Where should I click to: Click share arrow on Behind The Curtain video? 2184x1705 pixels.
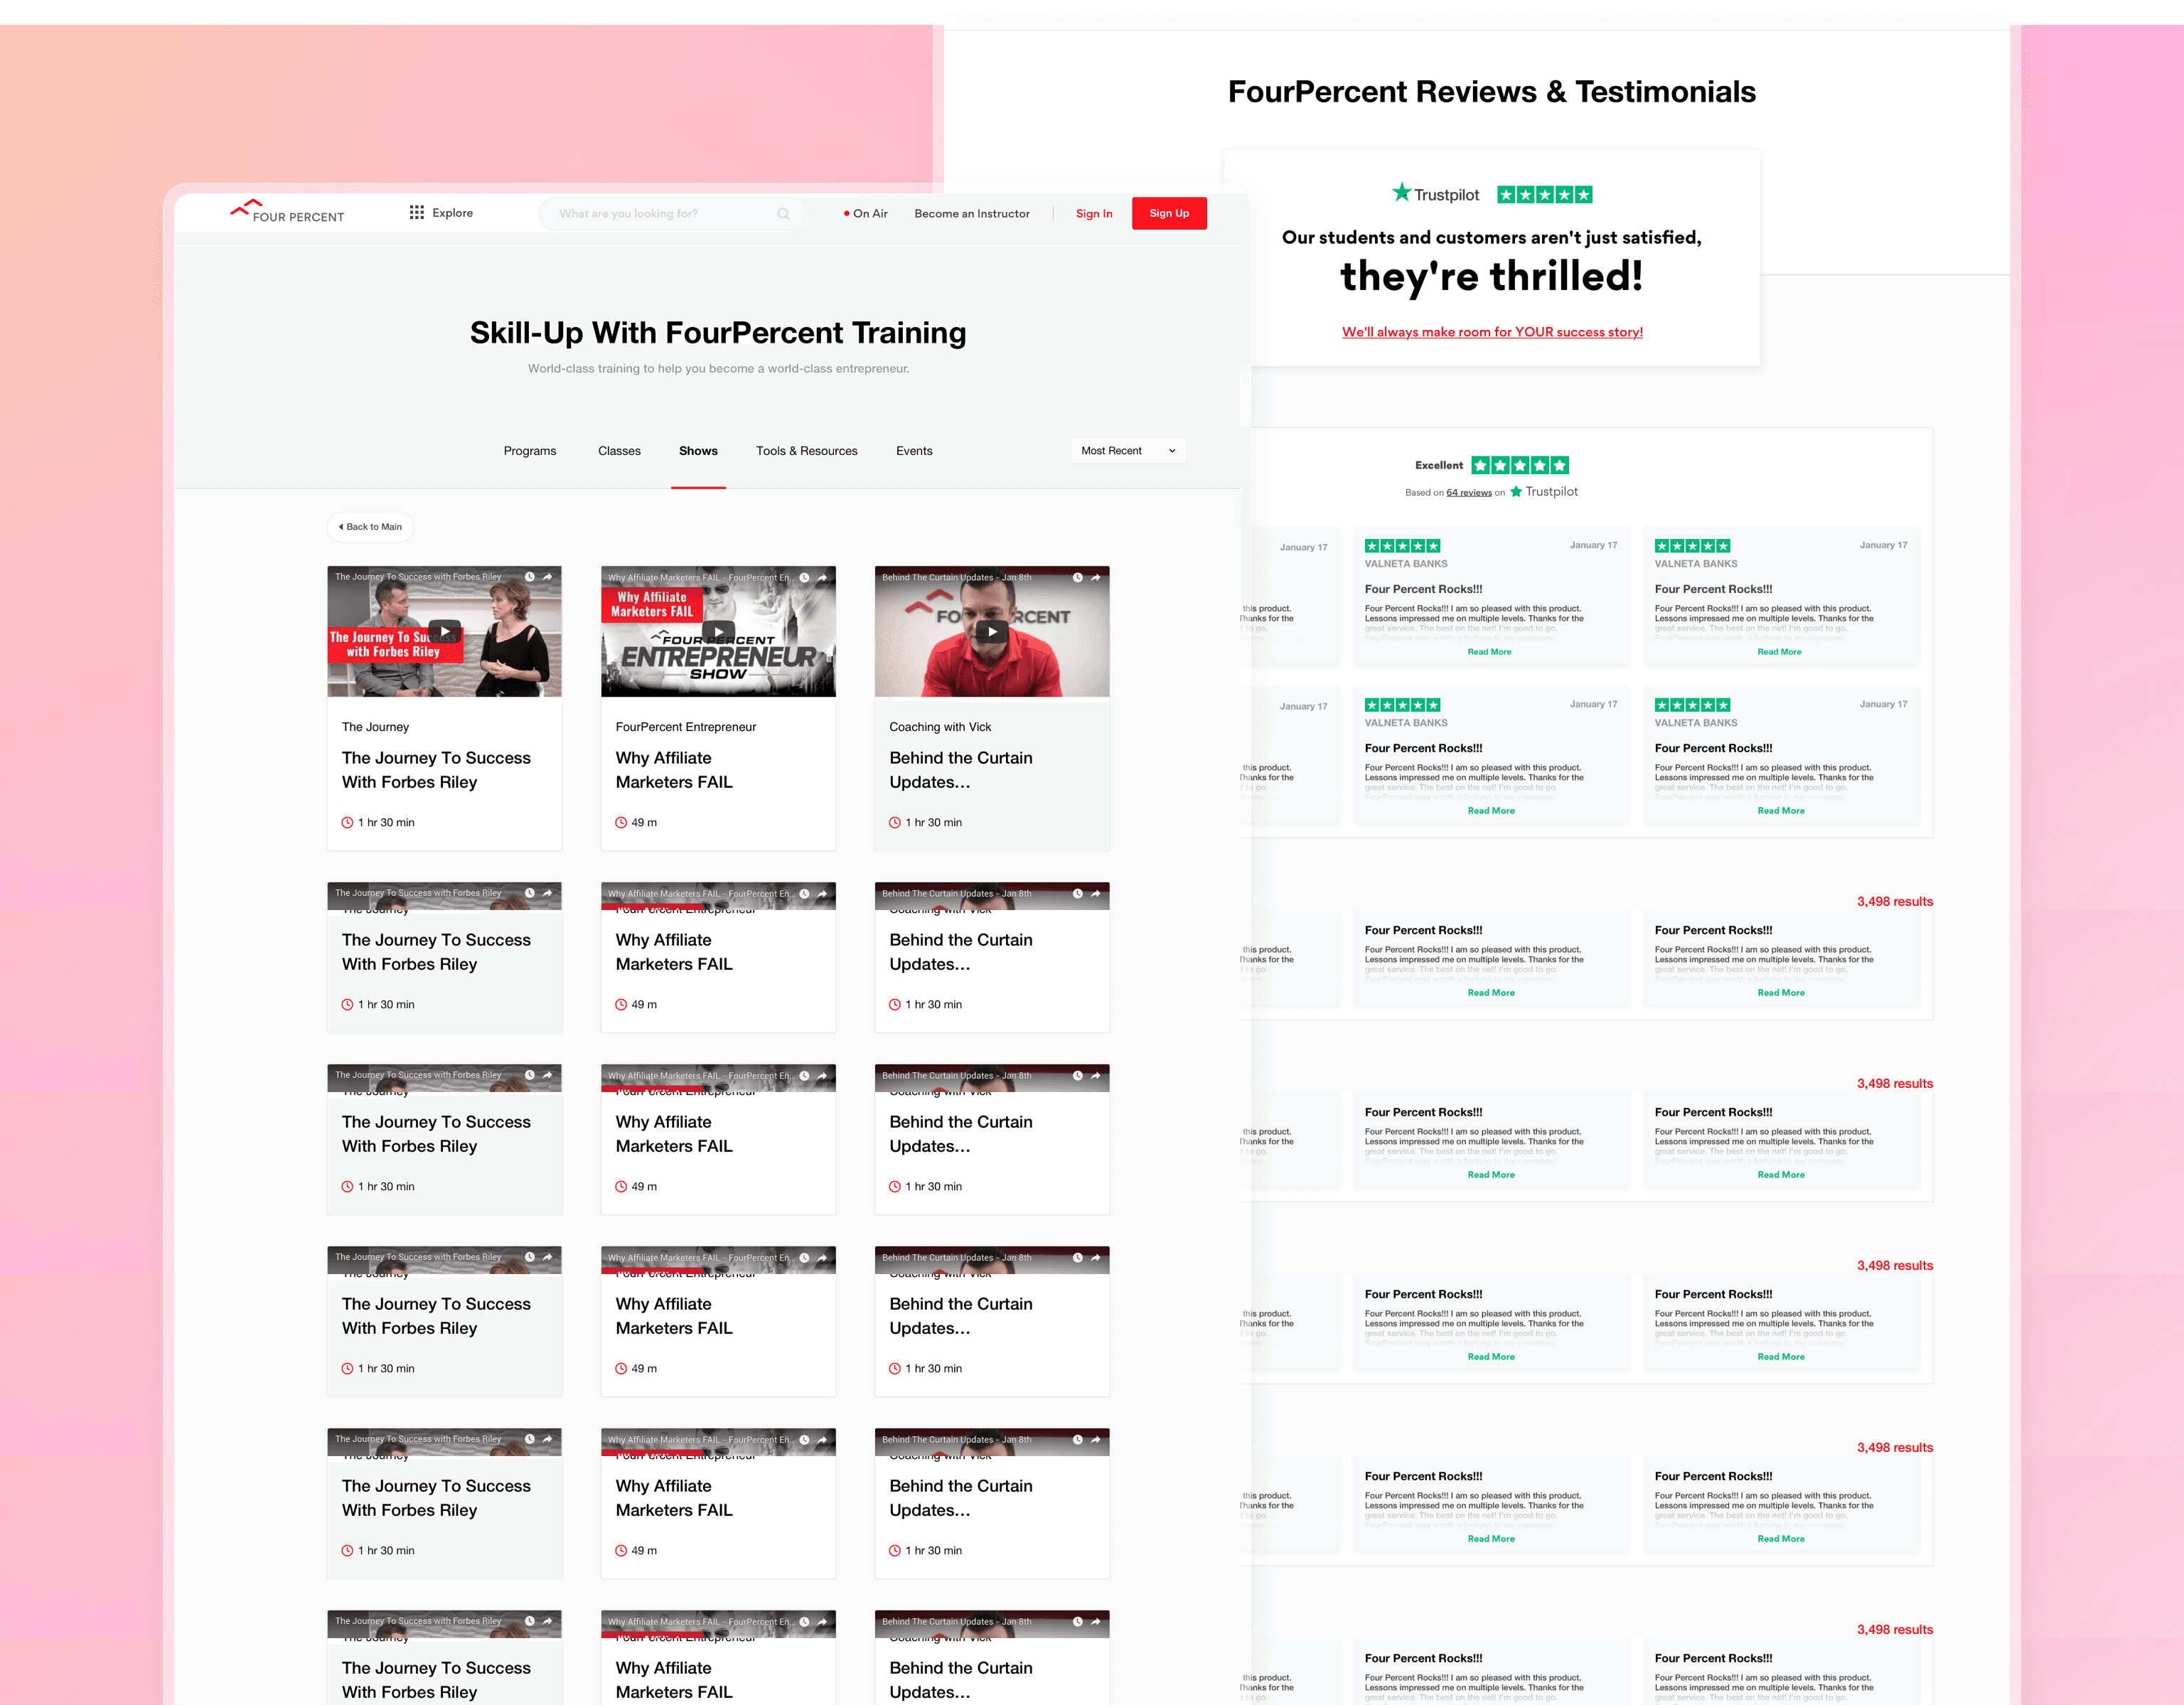[1095, 577]
